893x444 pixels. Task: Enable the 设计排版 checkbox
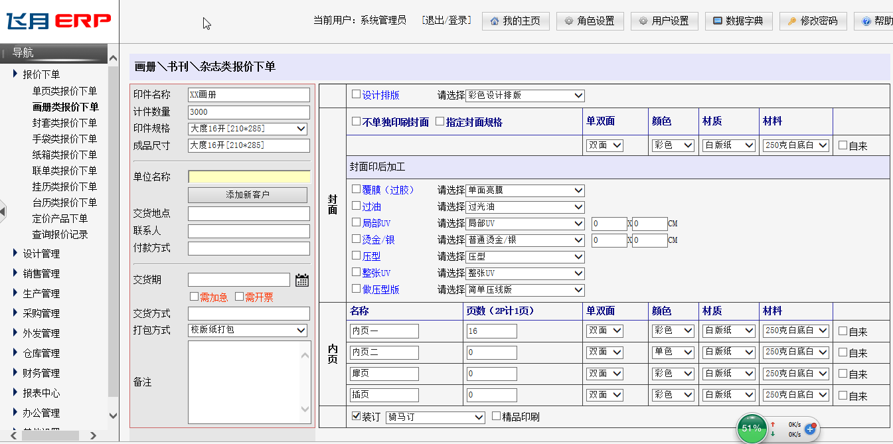(x=357, y=94)
